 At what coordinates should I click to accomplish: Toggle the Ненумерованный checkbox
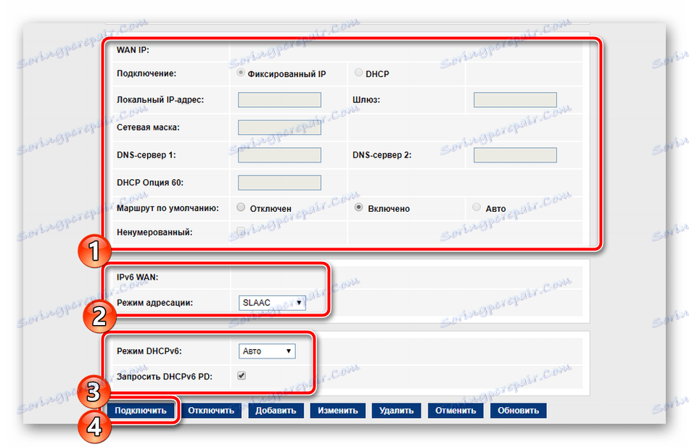(x=241, y=231)
